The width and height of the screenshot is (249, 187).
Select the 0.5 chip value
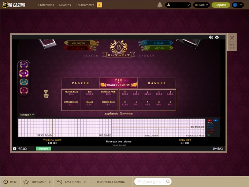[x=24, y=82]
